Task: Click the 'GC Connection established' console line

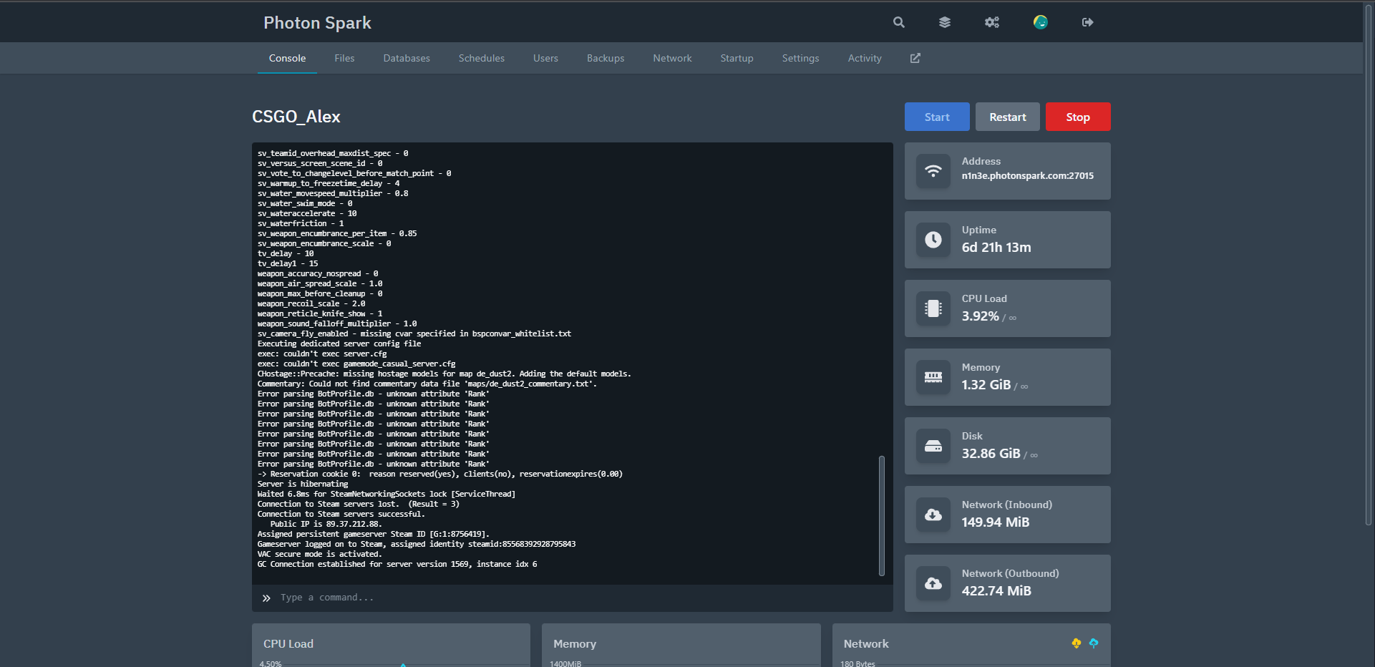Action: (x=397, y=565)
